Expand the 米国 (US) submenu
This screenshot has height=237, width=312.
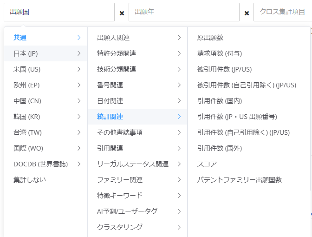[45, 69]
